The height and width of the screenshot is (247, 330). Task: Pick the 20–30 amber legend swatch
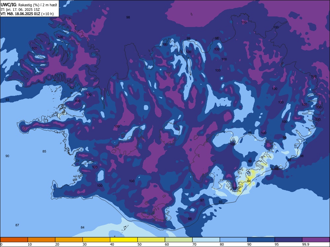(x=69, y=240)
